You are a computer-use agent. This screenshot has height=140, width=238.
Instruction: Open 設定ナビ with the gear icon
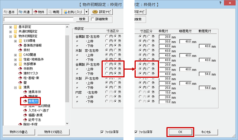[102, 12]
